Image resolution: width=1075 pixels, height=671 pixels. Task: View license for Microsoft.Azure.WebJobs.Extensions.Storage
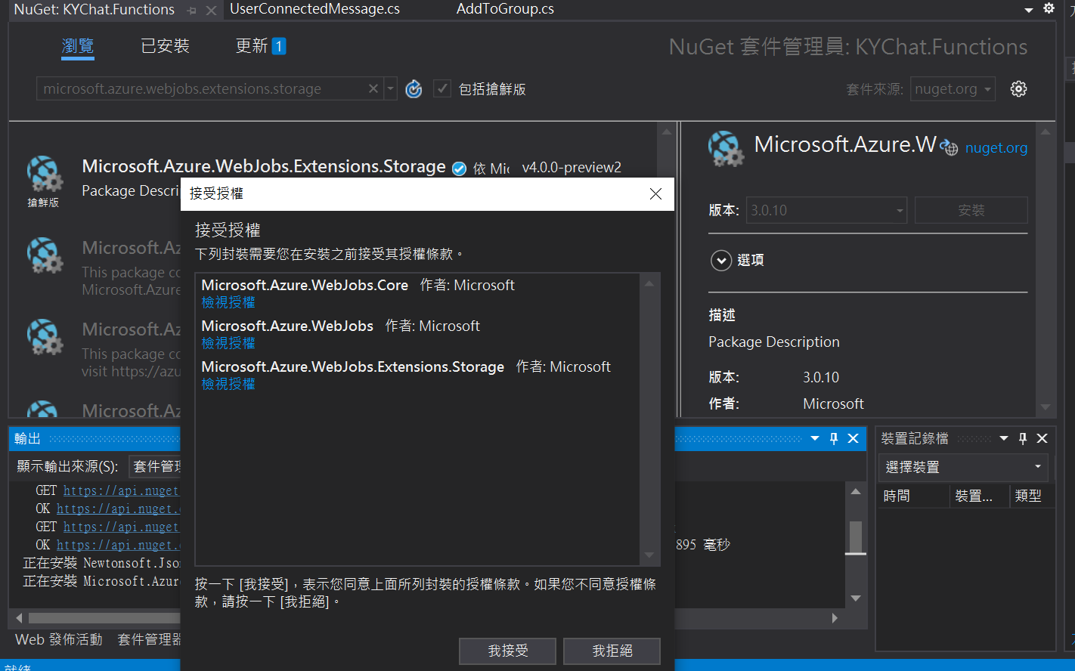(x=228, y=384)
